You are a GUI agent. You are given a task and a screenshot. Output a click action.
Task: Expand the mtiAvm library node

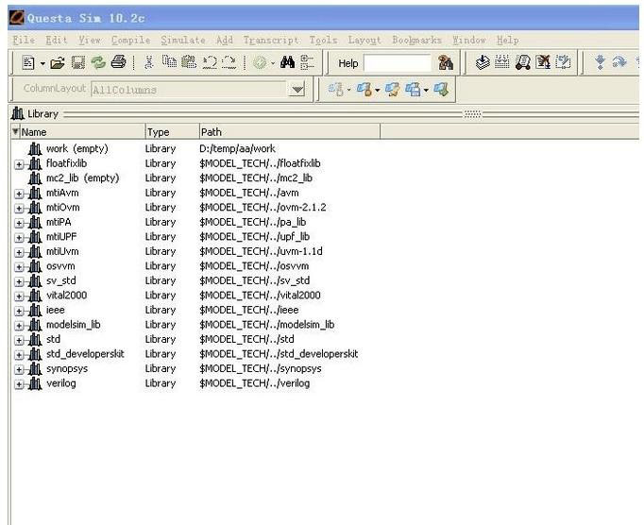(x=19, y=194)
